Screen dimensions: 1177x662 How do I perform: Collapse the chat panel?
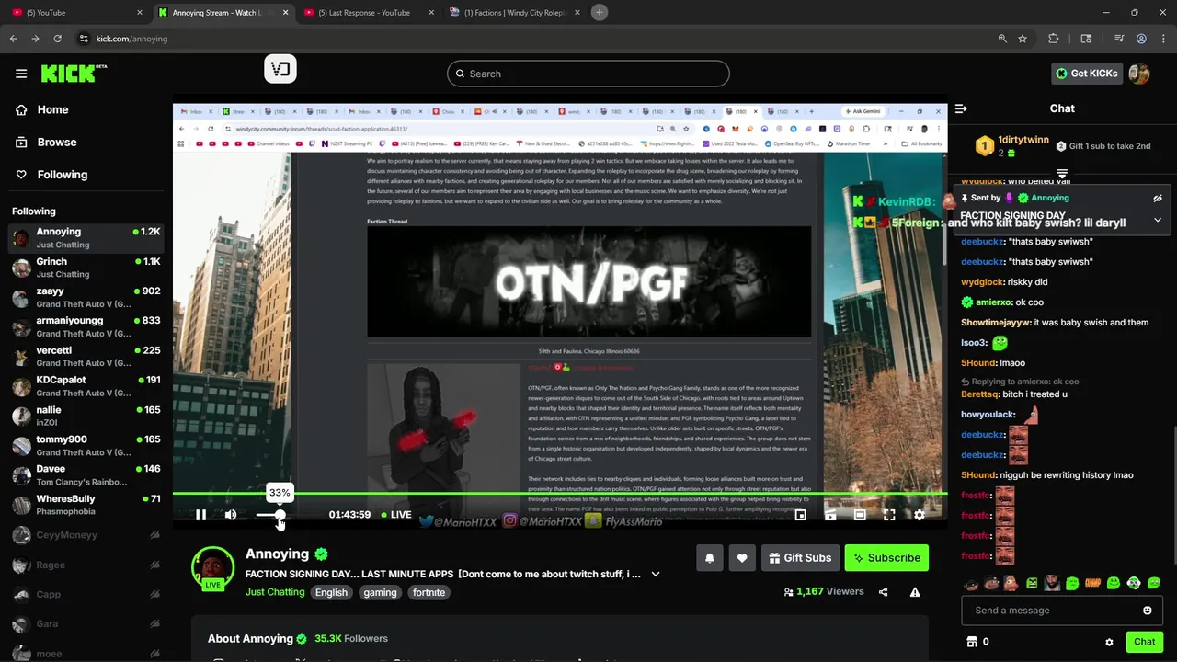[961, 108]
